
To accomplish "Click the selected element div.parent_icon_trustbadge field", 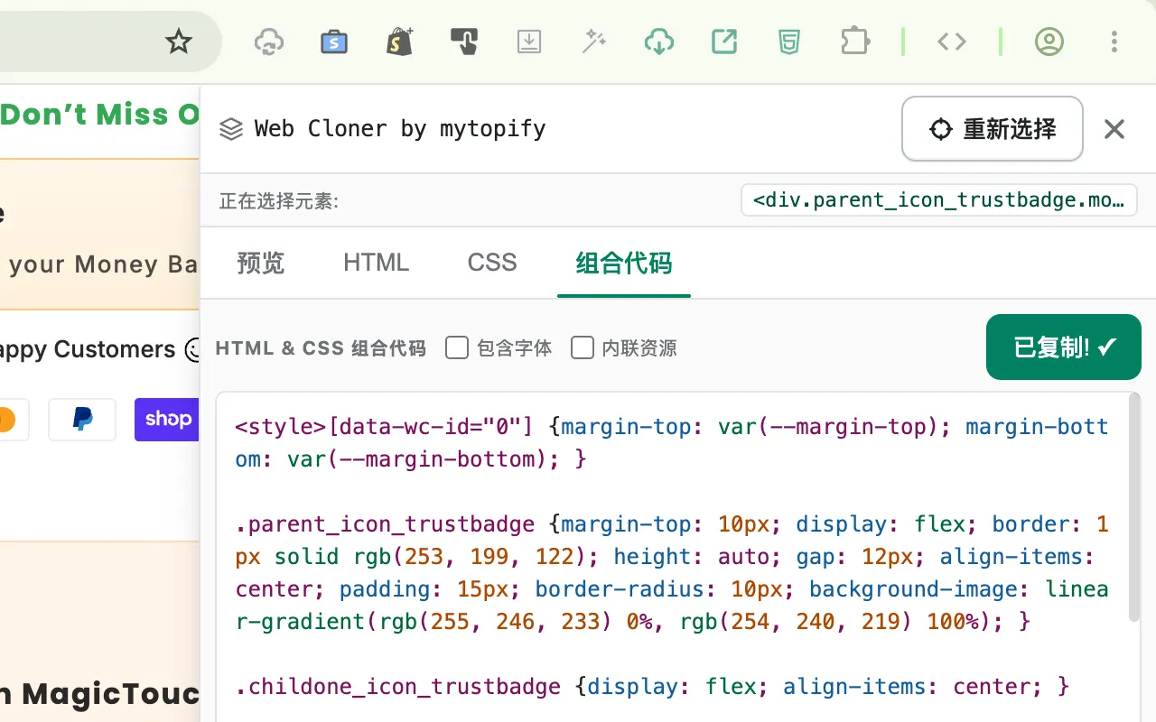I will pos(939,200).
